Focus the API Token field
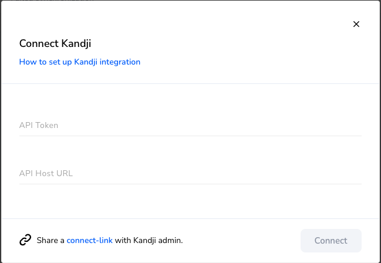 tap(190, 126)
